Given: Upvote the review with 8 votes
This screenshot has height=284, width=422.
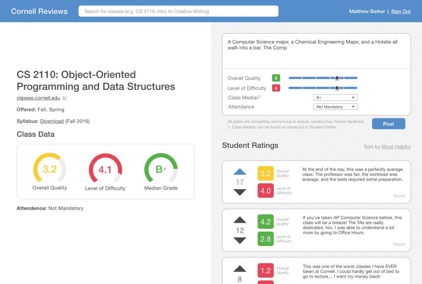Looking at the screenshot, I should coord(240,269).
